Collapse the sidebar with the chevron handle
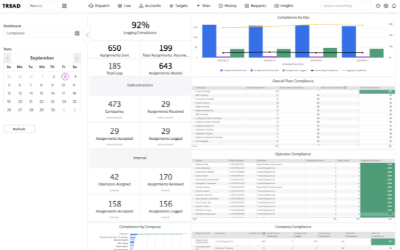 88,35
